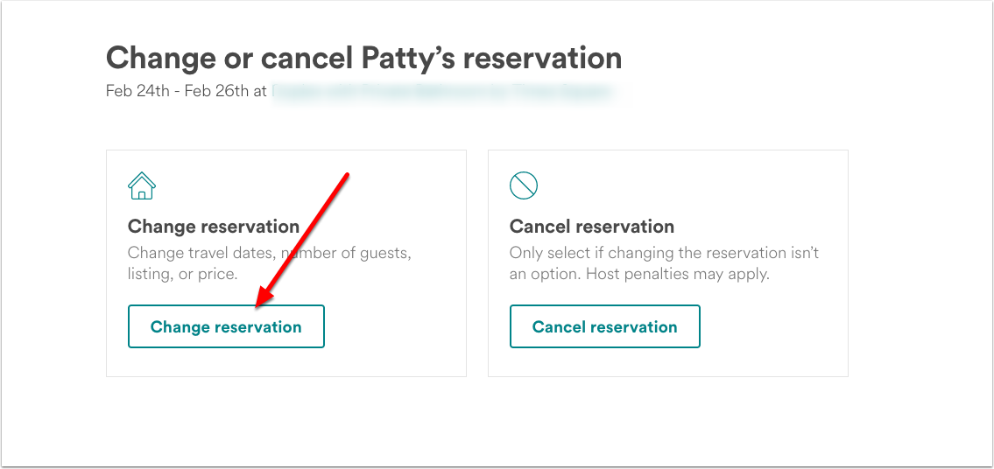This screenshot has width=994, height=469.
Task: Click the "Change travel dates, number of guests" line
Action: (270, 253)
